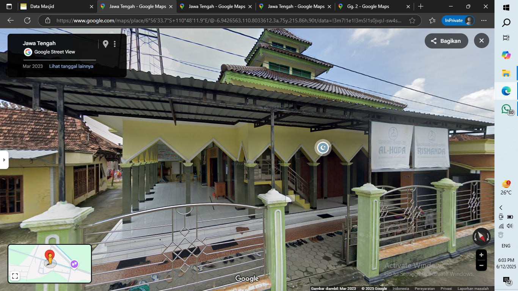Screen dimensions: 518x291
Task: Open a new tab with the plus button
Action: (x=421, y=6)
